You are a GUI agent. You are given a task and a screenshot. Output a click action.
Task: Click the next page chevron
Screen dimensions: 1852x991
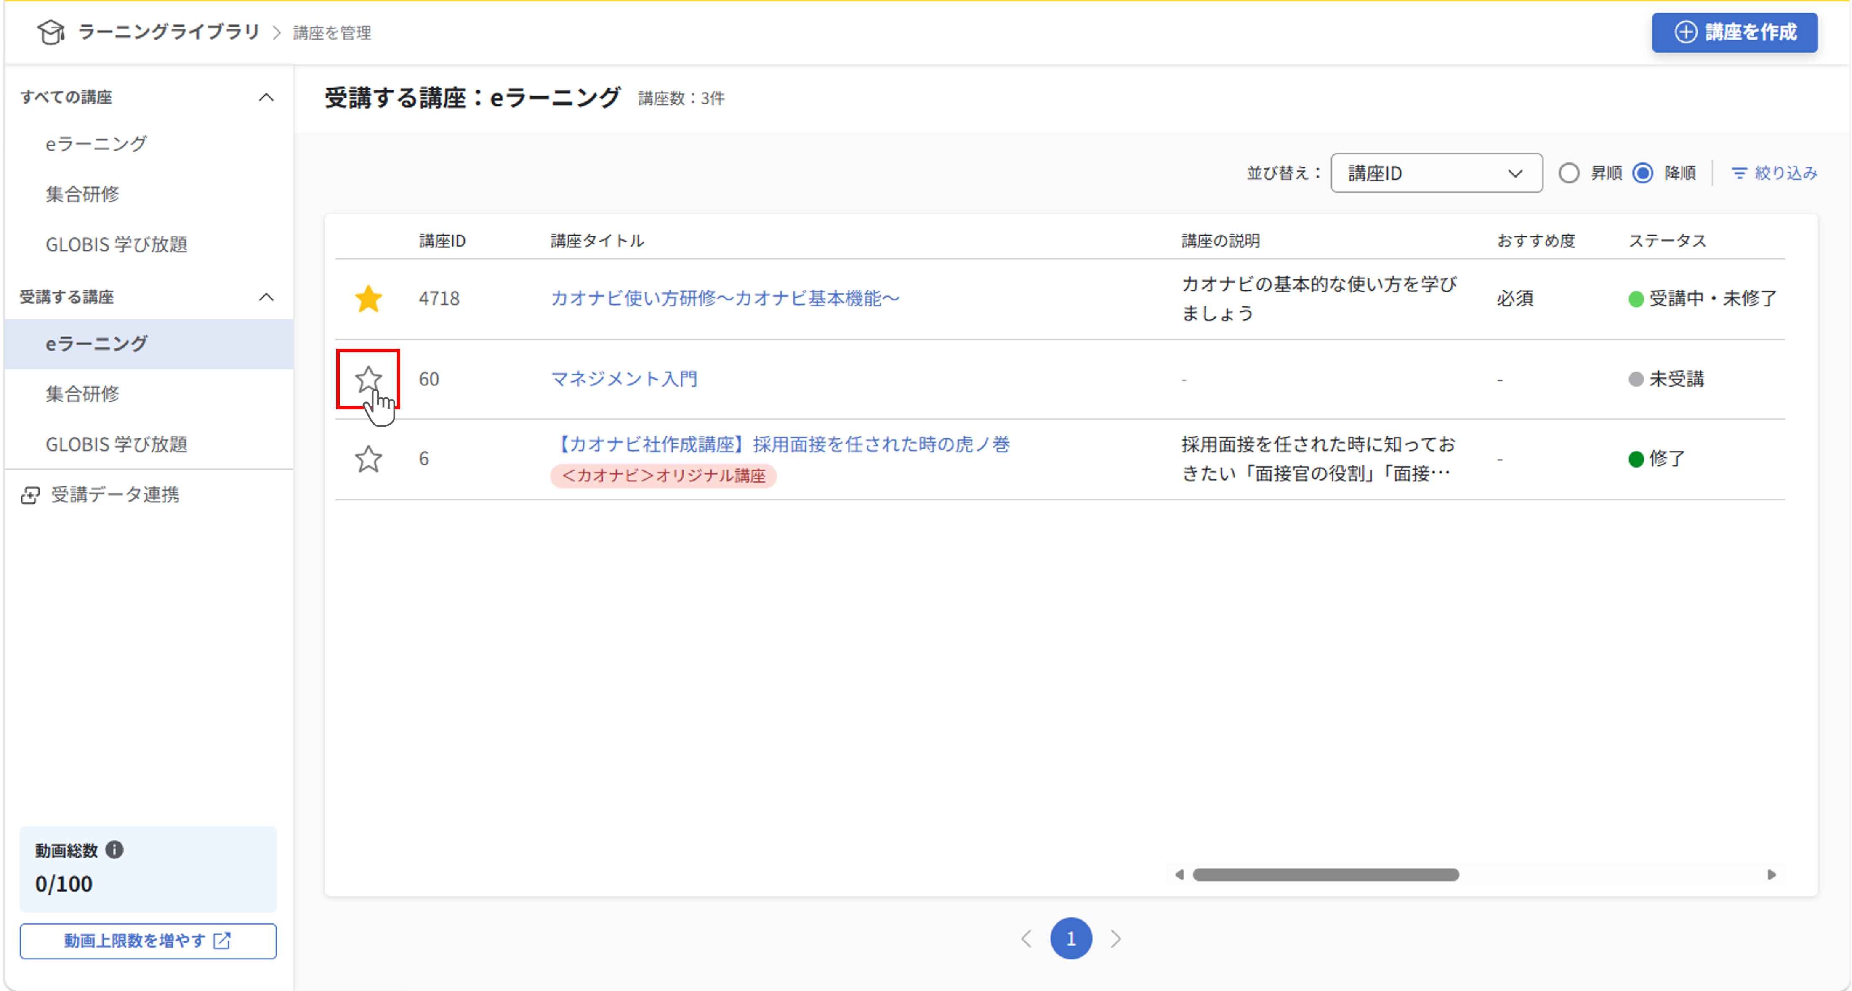pos(1115,938)
